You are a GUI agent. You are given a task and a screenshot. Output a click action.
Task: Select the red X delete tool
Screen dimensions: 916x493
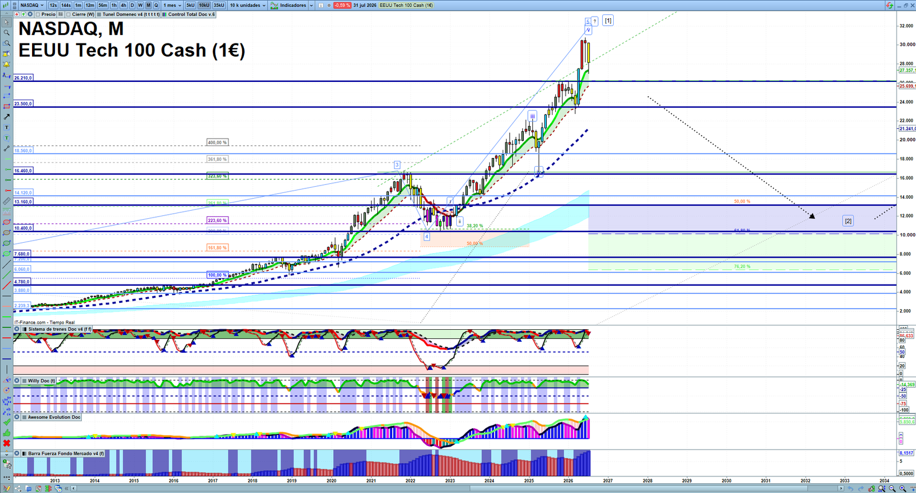click(7, 443)
